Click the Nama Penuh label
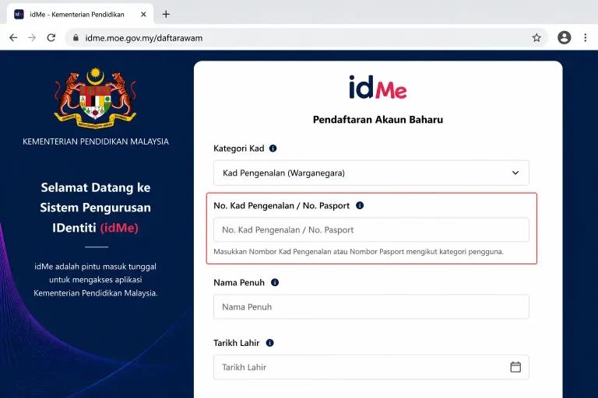Image resolution: width=598 pixels, height=398 pixels. coord(239,283)
